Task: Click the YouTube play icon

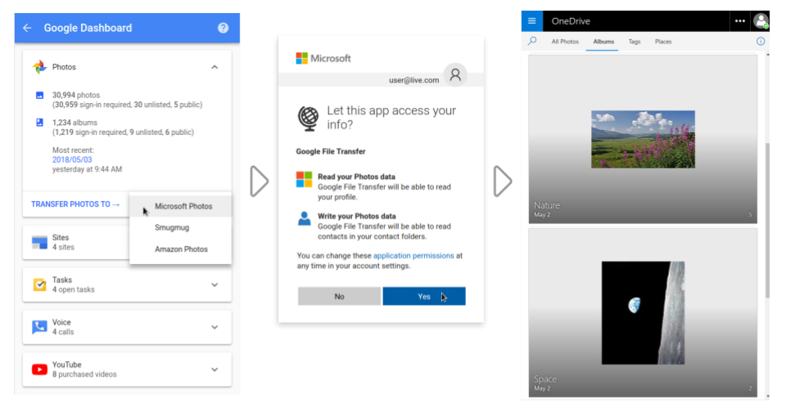Action: pyautogui.click(x=39, y=369)
